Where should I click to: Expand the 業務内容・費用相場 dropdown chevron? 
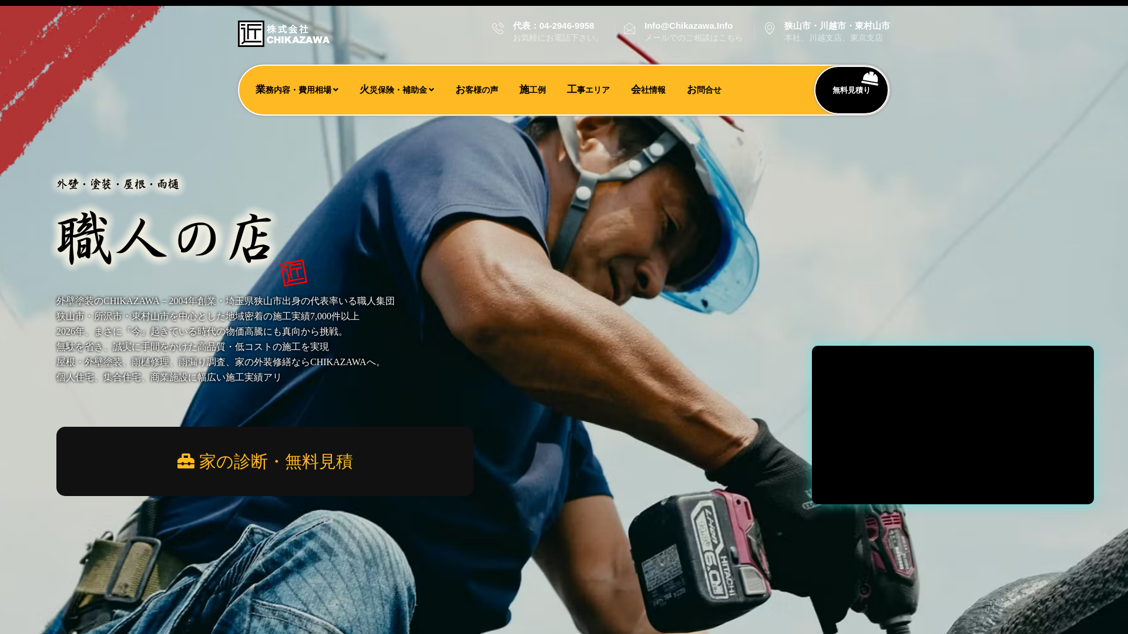click(336, 90)
